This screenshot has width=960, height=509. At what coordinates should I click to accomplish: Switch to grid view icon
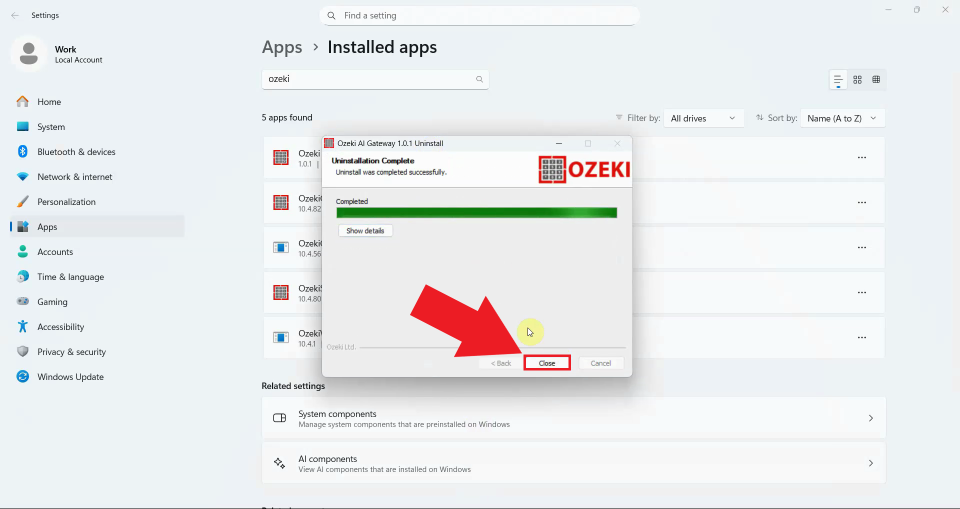(857, 79)
